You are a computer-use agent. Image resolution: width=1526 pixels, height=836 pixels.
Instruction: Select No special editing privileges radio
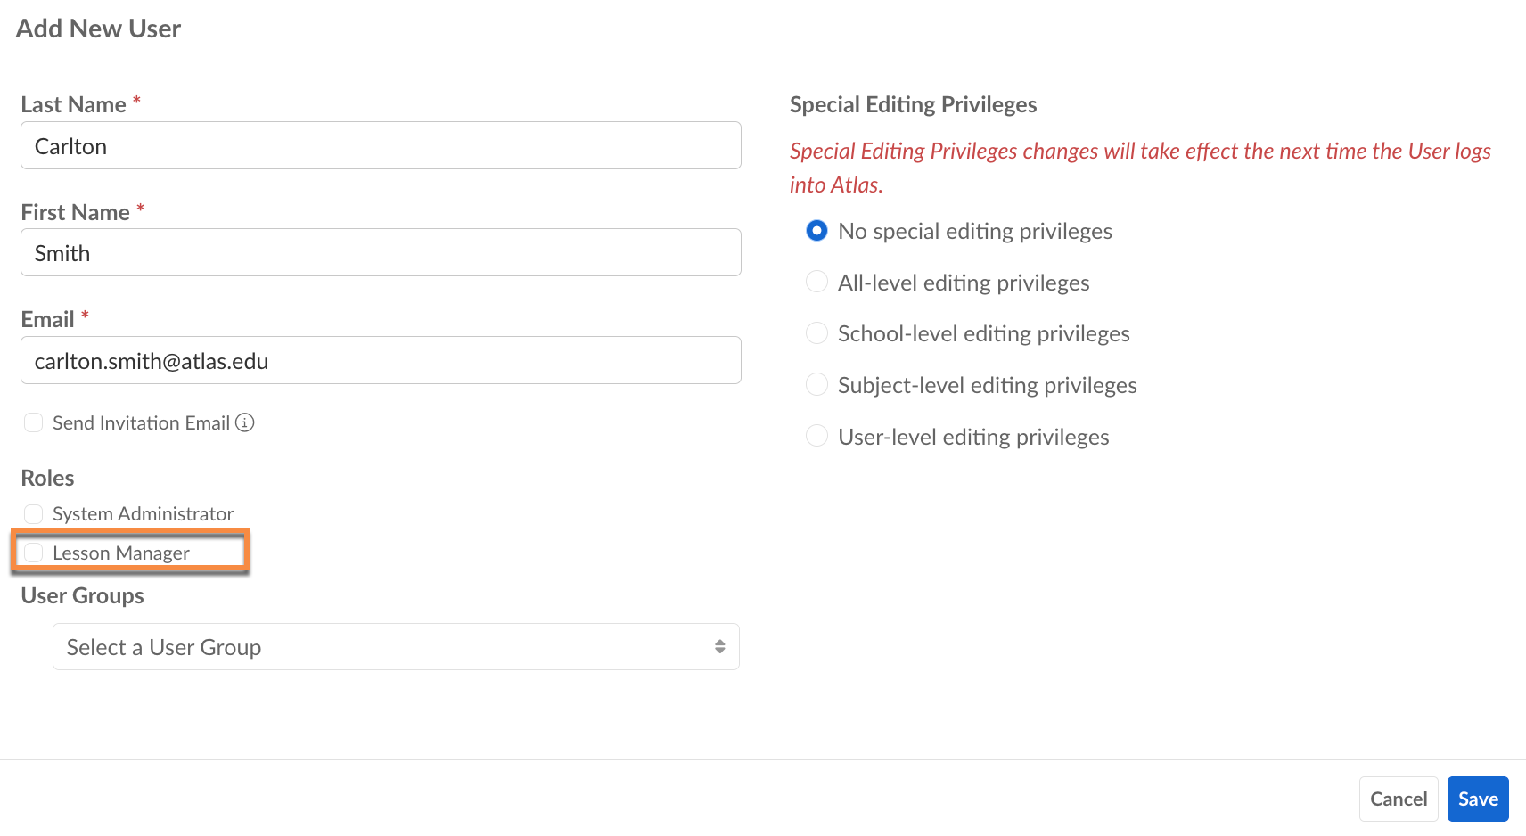point(816,231)
